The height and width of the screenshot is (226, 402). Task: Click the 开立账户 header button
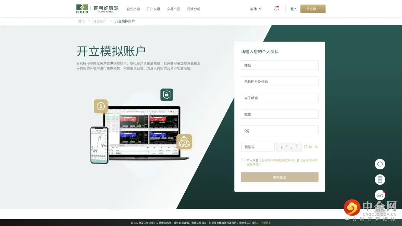(x=313, y=9)
